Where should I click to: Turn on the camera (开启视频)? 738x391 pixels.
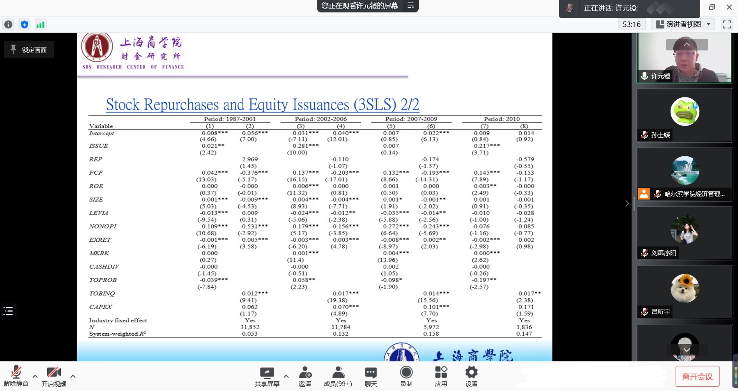point(54,377)
